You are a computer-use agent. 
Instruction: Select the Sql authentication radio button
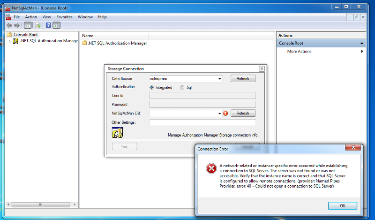(x=182, y=87)
